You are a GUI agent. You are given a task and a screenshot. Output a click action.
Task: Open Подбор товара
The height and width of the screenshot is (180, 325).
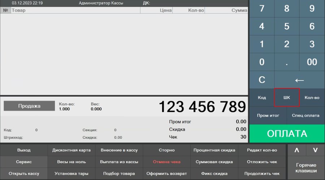point(119,174)
